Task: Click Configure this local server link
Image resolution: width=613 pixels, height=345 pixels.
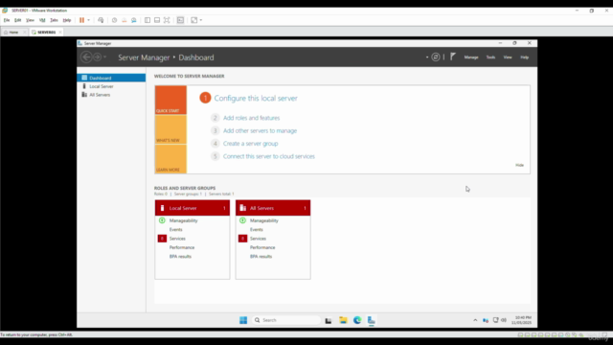Action: pyautogui.click(x=256, y=98)
